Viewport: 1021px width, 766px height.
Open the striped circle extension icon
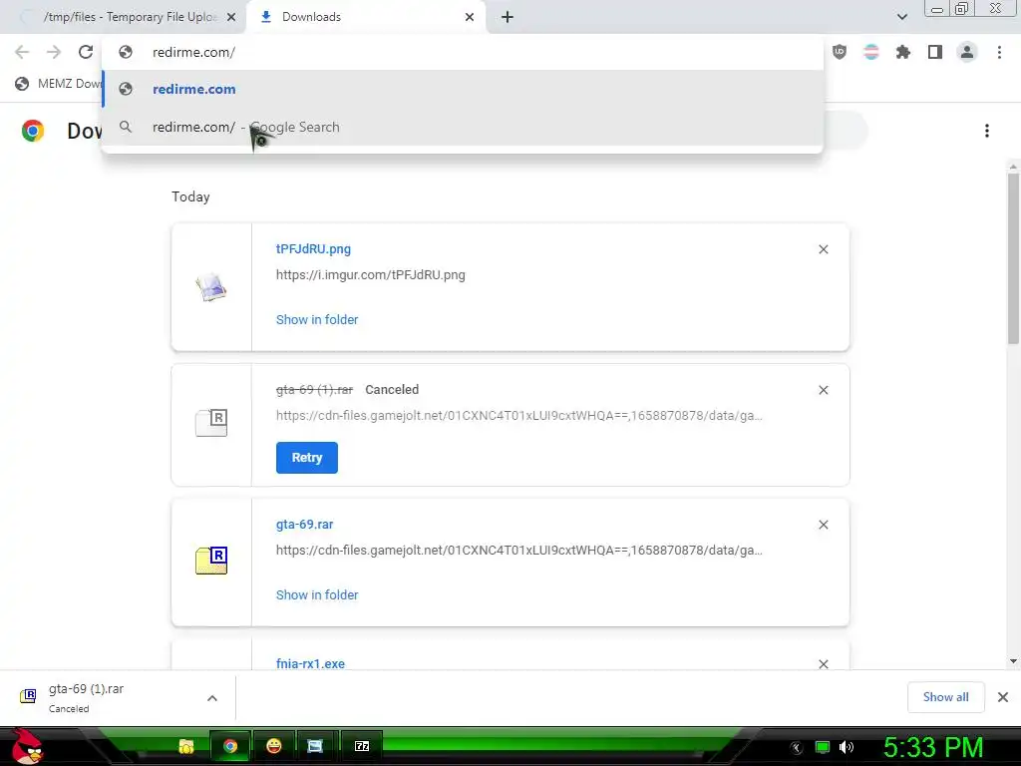point(871,52)
